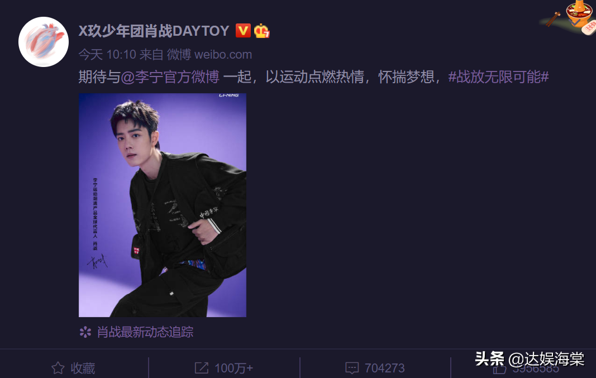Click the comment bubble icon
Viewport: 596px width, 378px height.
click(x=352, y=368)
